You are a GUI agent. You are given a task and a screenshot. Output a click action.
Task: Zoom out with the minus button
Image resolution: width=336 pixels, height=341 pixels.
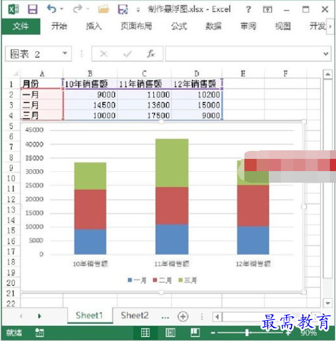213,332
